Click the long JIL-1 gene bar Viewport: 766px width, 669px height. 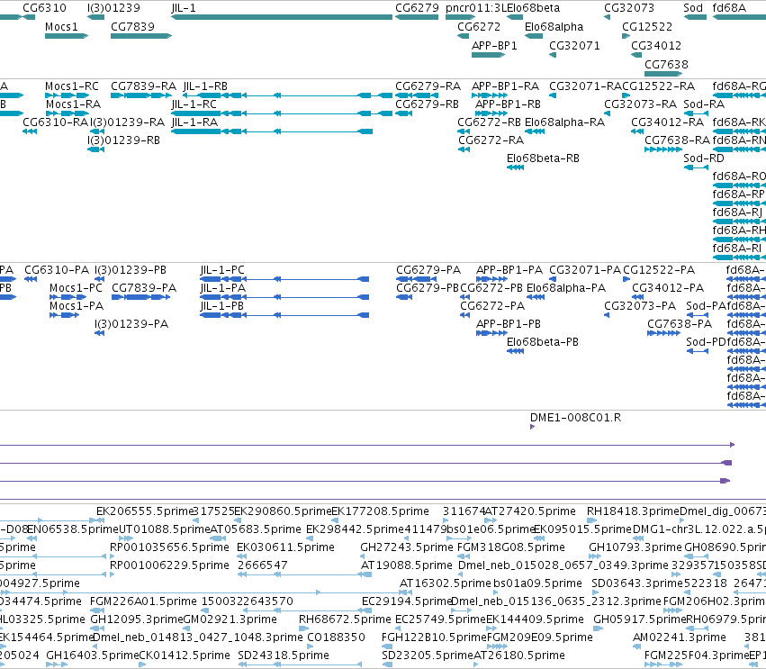click(x=282, y=17)
